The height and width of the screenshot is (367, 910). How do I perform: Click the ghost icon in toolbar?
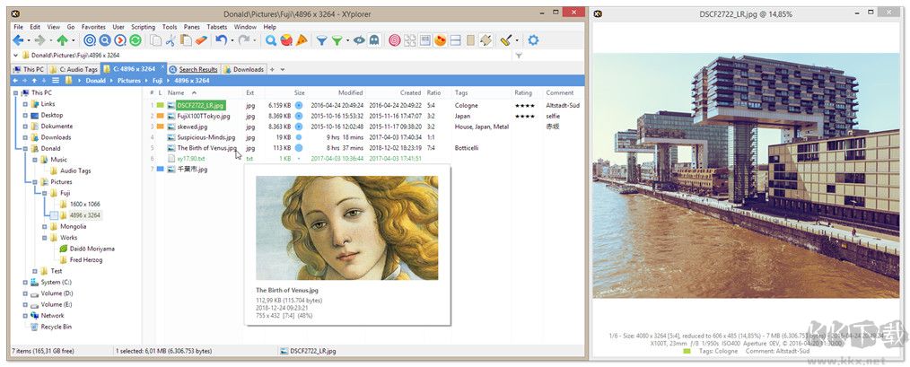pyautogui.click(x=374, y=40)
